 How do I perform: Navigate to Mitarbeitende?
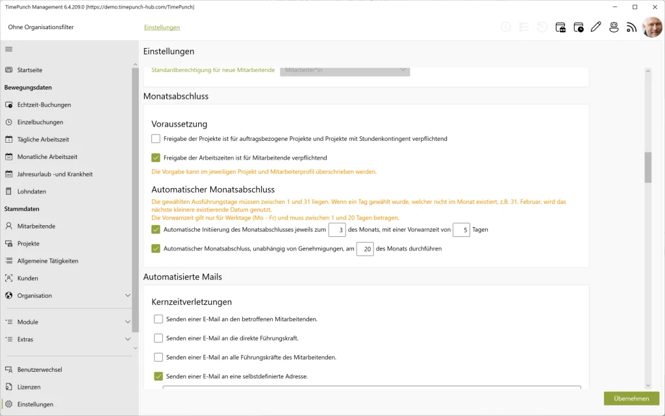pyautogui.click(x=36, y=226)
